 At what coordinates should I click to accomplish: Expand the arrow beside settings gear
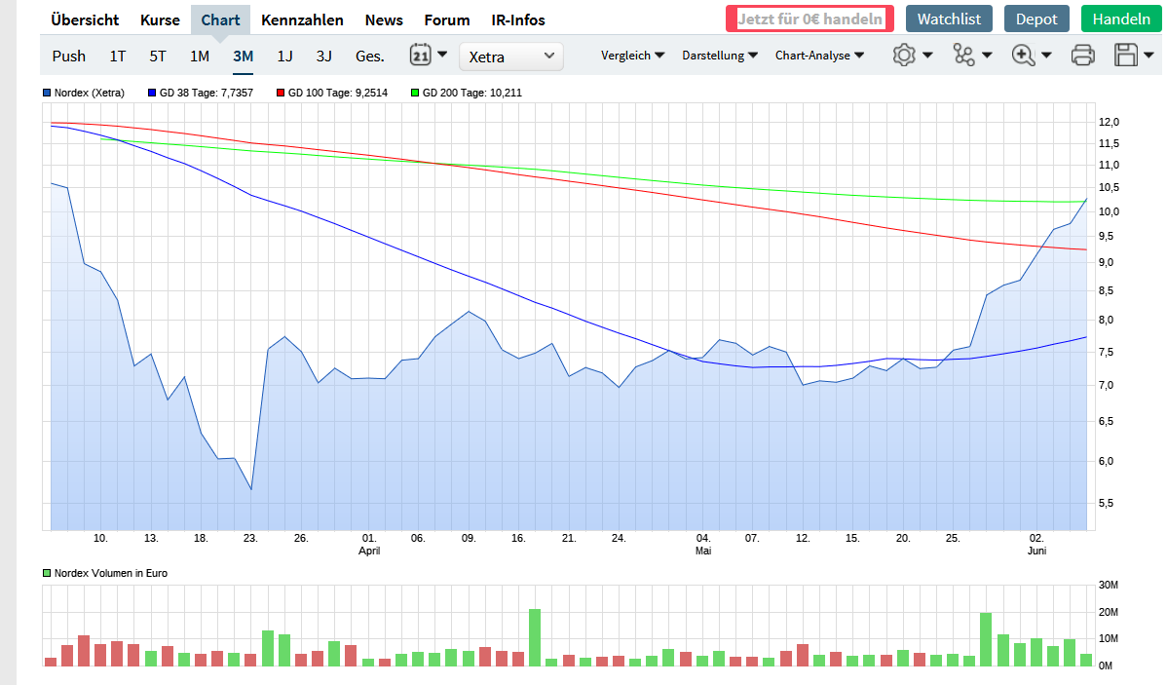[x=927, y=56]
